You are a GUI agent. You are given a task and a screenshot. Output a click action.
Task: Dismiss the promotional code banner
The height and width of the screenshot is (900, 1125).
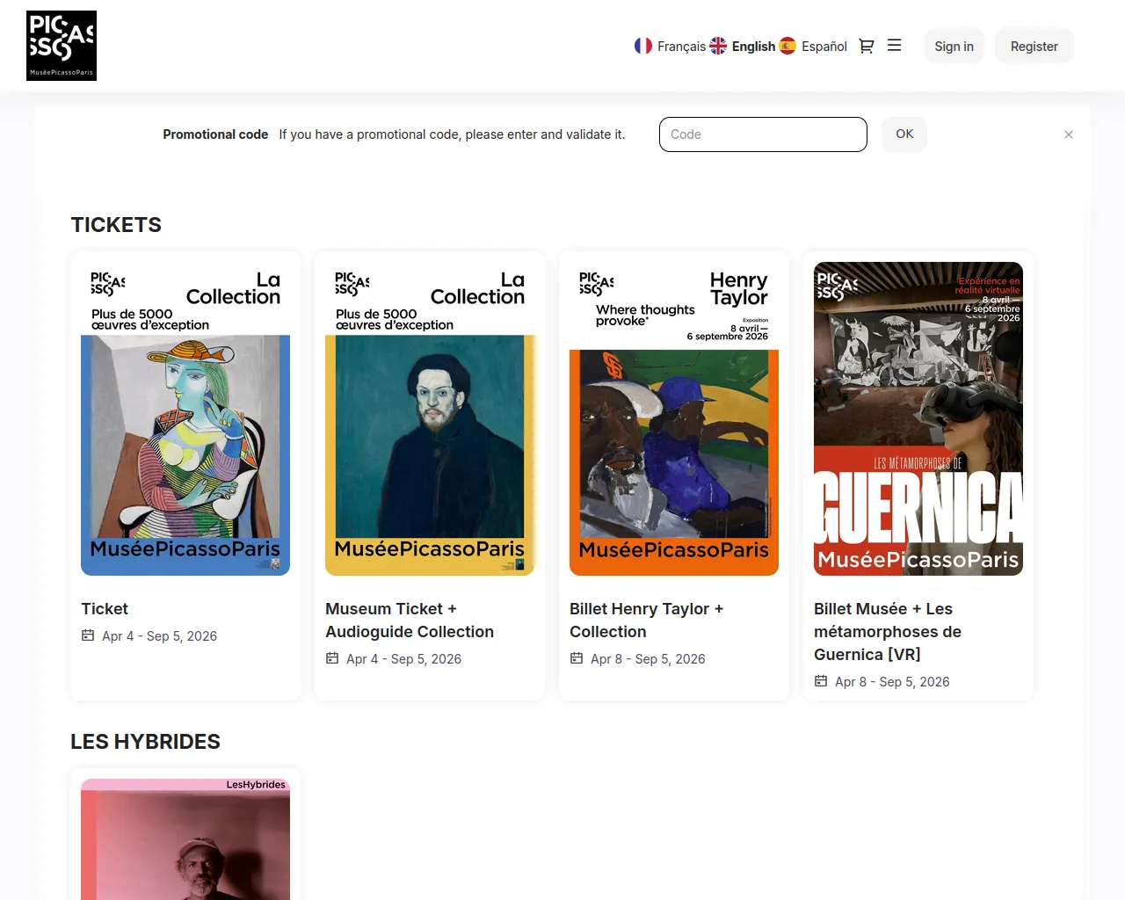[1068, 134]
